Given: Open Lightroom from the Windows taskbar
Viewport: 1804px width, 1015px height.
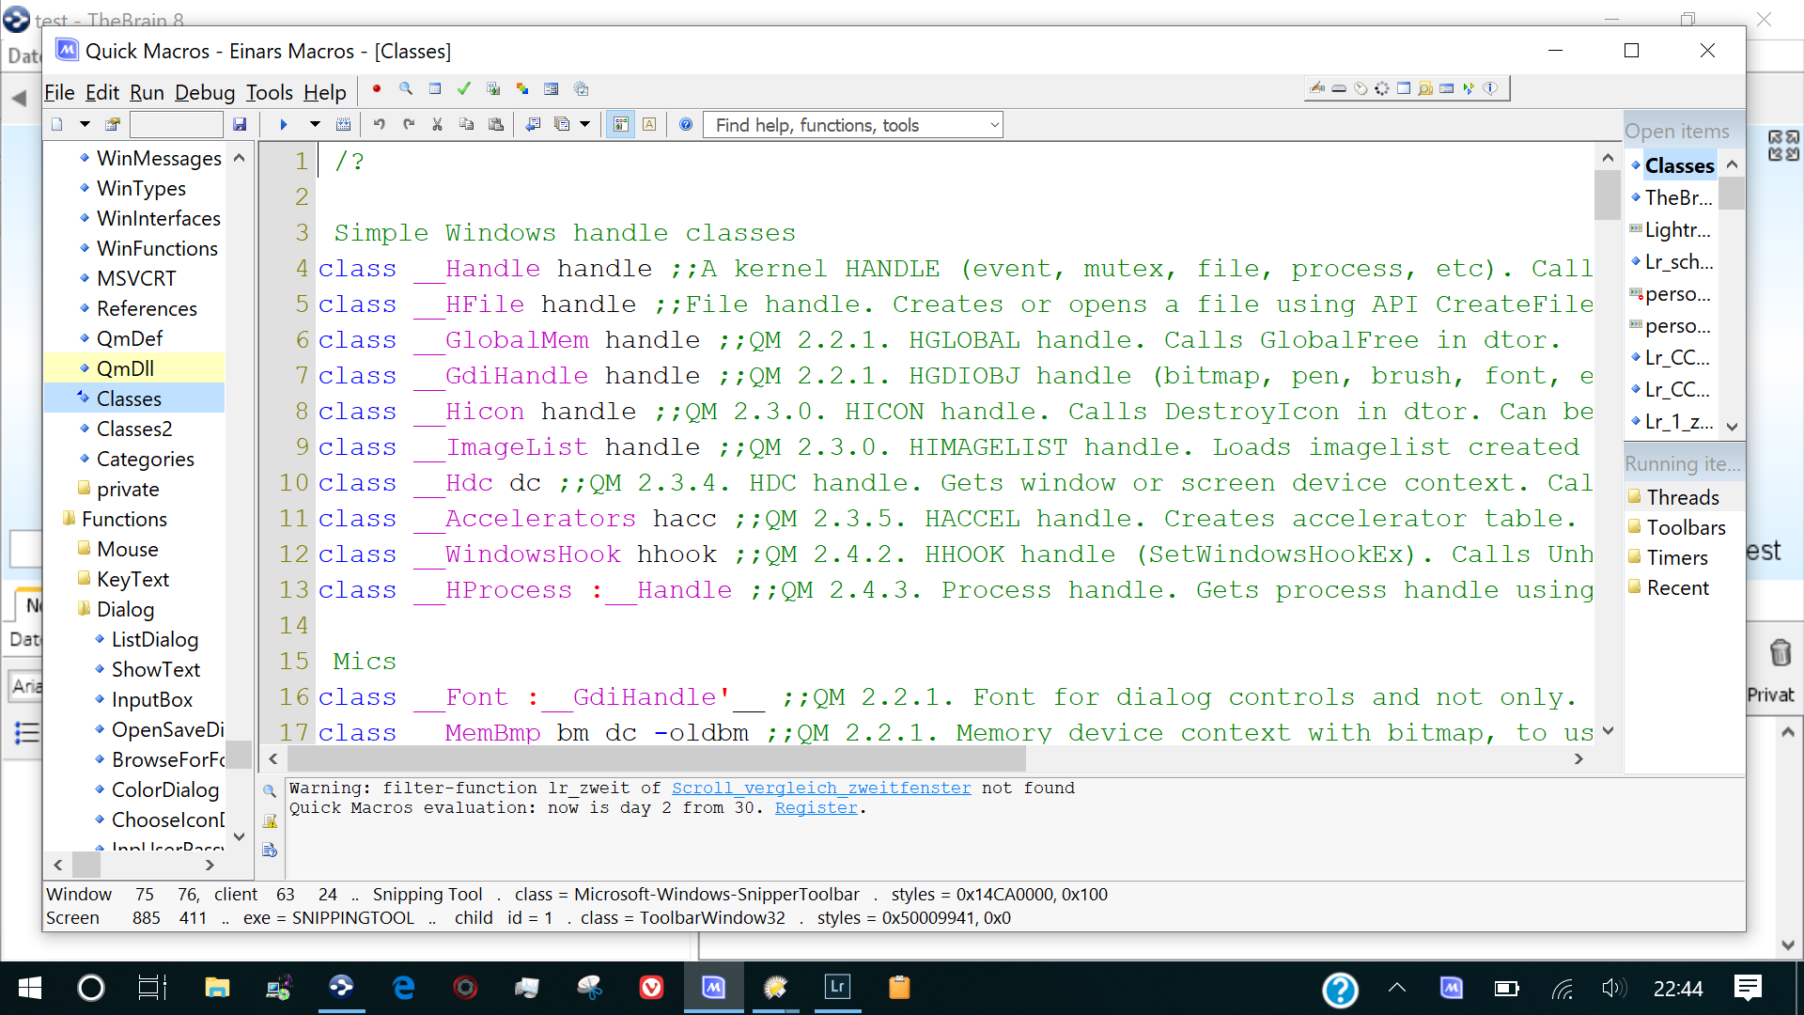Looking at the screenshot, I should pyautogui.click(x=836, y=987).
